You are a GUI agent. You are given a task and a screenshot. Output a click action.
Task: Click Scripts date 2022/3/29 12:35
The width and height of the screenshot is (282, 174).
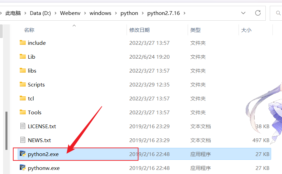coord(149,85)
